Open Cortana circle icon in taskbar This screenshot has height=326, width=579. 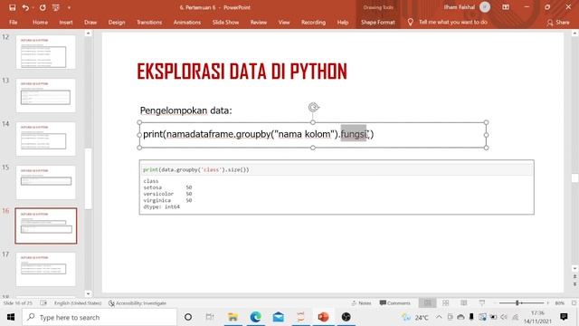pyautogui.click(x=188, y=317)
